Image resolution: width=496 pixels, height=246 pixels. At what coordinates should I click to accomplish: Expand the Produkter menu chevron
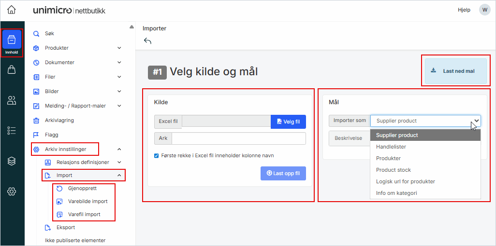click(119, 48)
